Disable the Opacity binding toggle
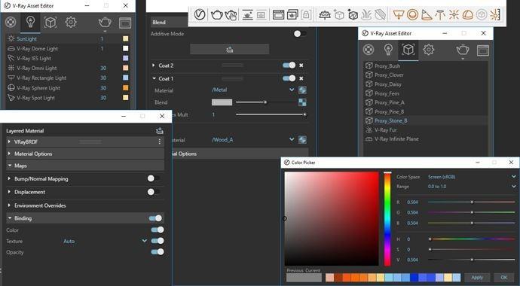The image size is (520, 286). (158, 252)
